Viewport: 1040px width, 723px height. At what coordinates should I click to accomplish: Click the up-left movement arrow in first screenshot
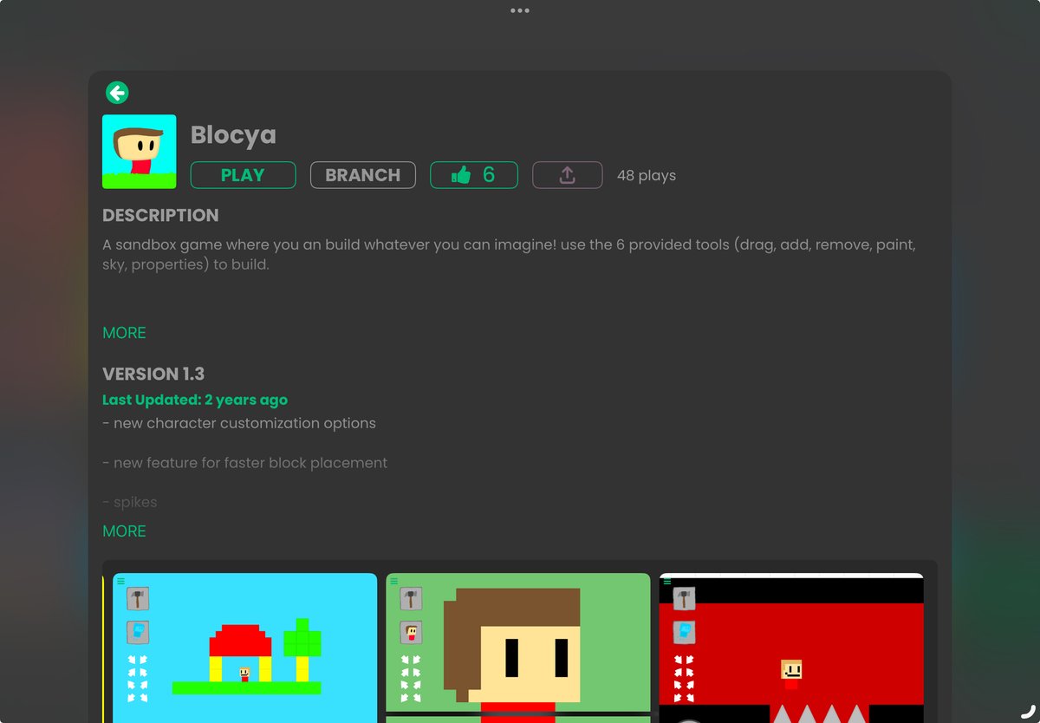pos(132,659)
